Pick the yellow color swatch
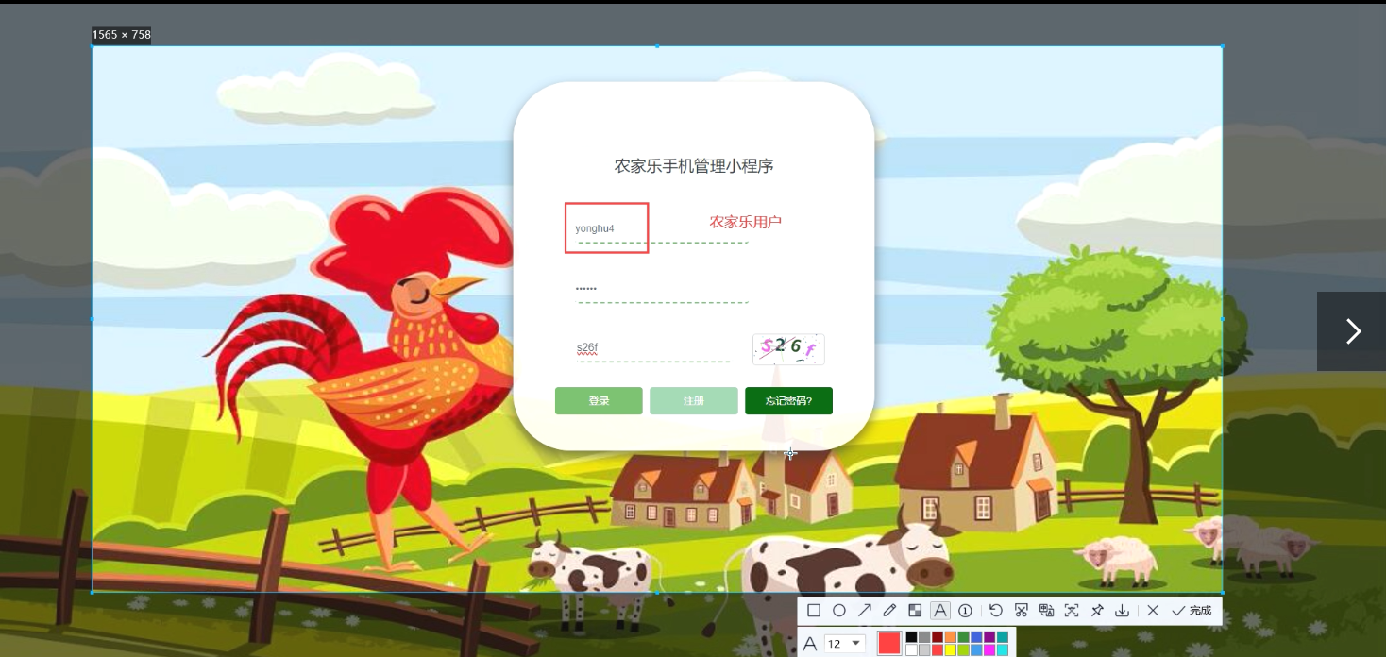Image resolution: width=1386 pixels, height=657 pixels. pyautogui.click(x=951, y=649)
